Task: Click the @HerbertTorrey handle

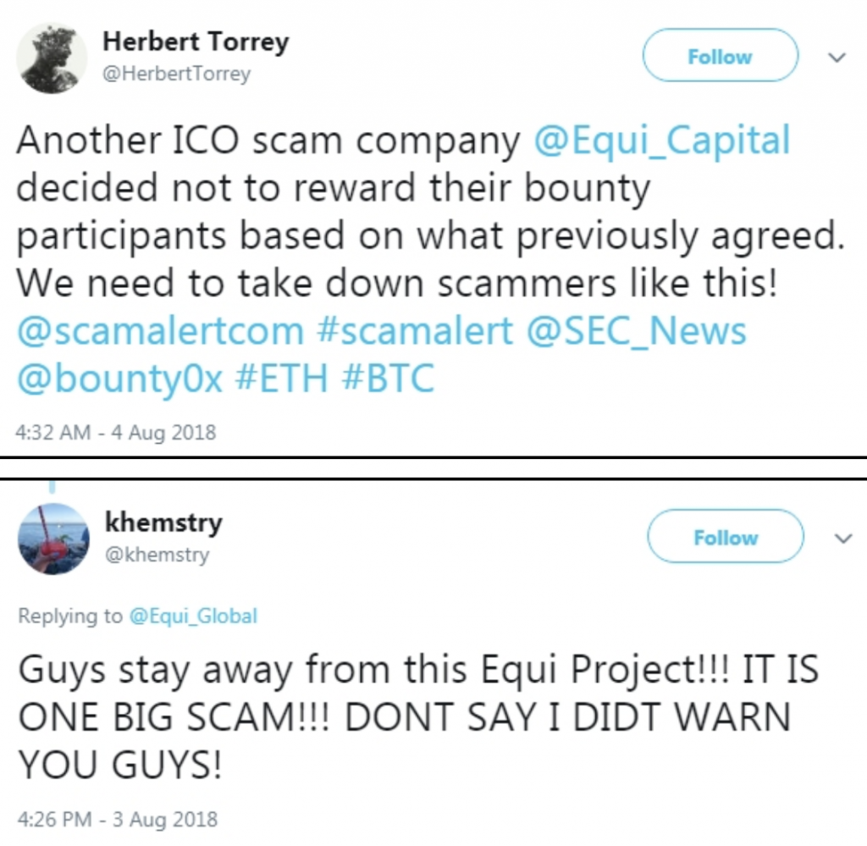Action: (176, 75)
